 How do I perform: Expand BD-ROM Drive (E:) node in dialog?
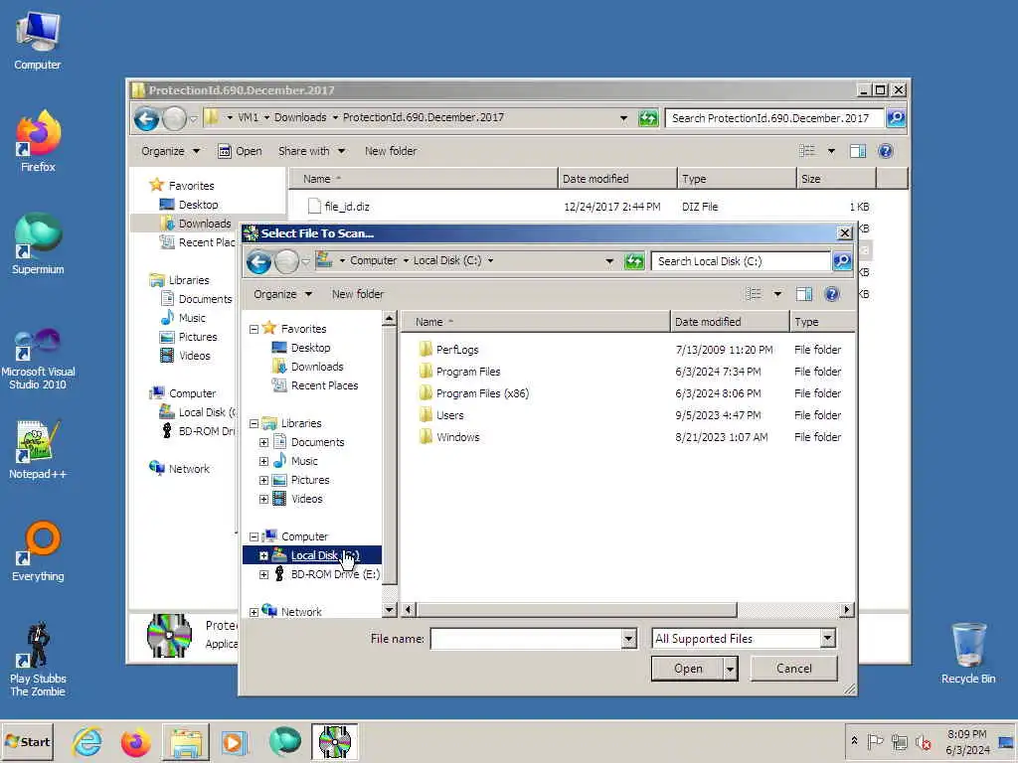(263, 575)
